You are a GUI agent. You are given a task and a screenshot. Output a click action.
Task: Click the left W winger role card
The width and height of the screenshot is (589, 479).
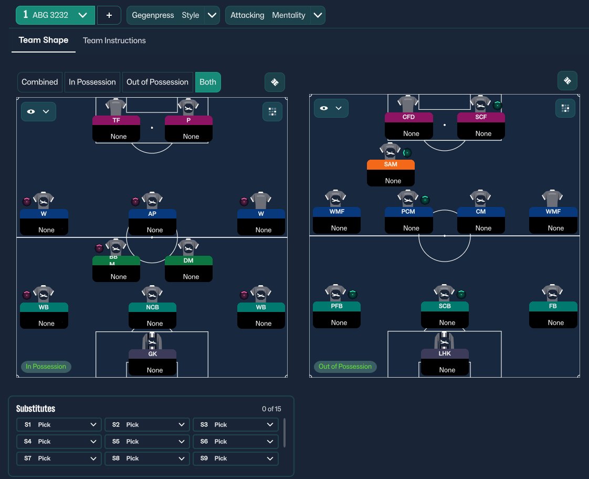(x=44, y=222)
